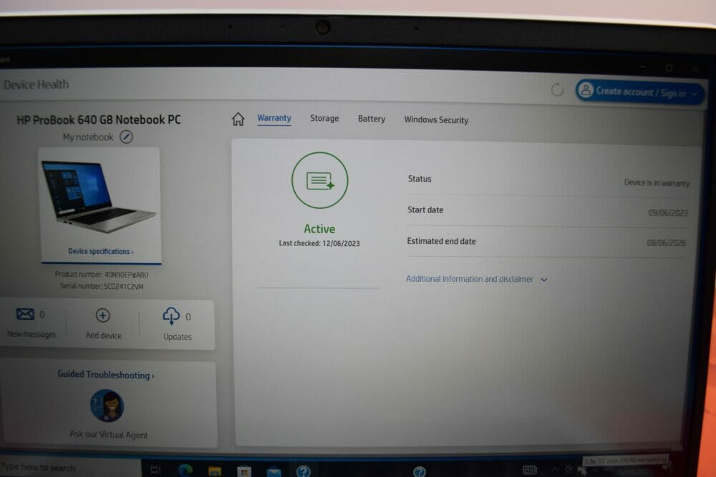
Task: Show hidden system tray icons
Action: coord(555,469)
